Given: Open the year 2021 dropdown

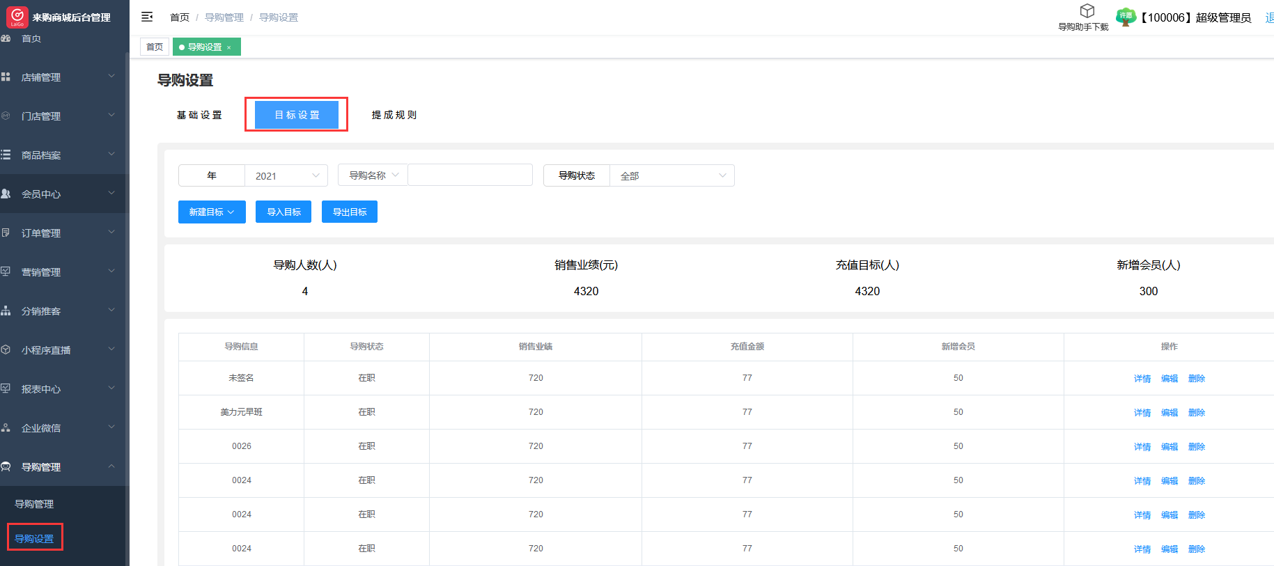Looking at the screenshot, I should 286,175.
